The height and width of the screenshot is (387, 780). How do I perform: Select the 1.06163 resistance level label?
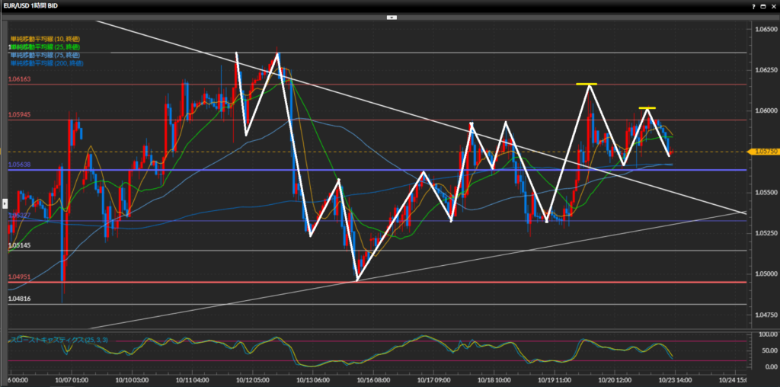click(20, 79)
